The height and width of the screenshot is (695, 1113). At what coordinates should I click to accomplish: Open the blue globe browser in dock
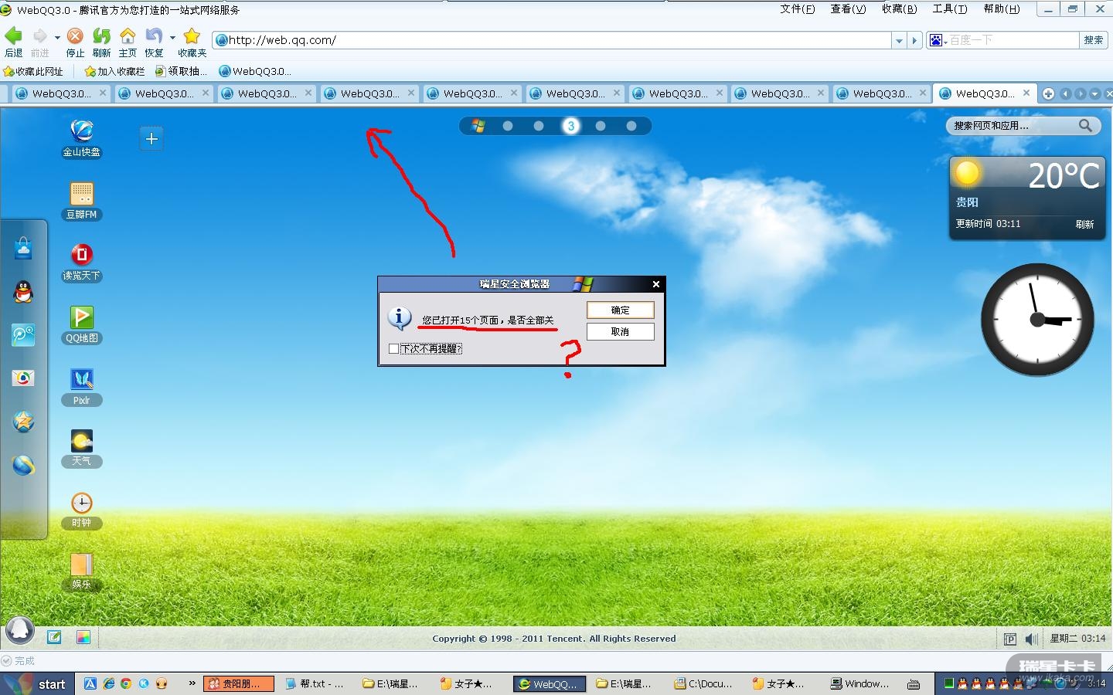click(23, 465)
